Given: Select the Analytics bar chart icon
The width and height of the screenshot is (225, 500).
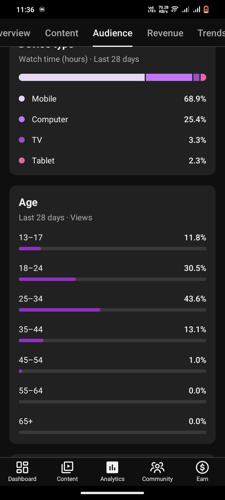Looking at the screenshot, I should pyautogui.click(x=112, y=467).
